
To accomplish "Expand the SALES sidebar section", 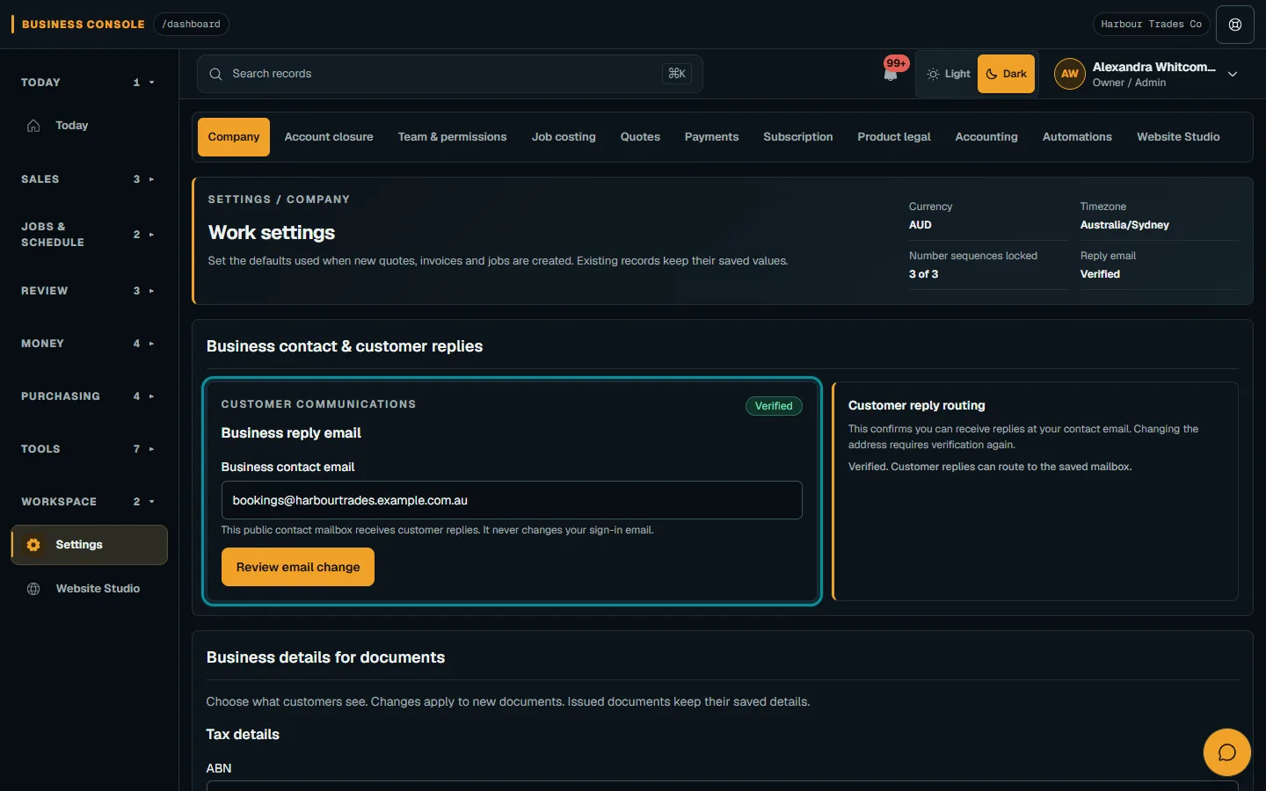I will pos(90,179).
